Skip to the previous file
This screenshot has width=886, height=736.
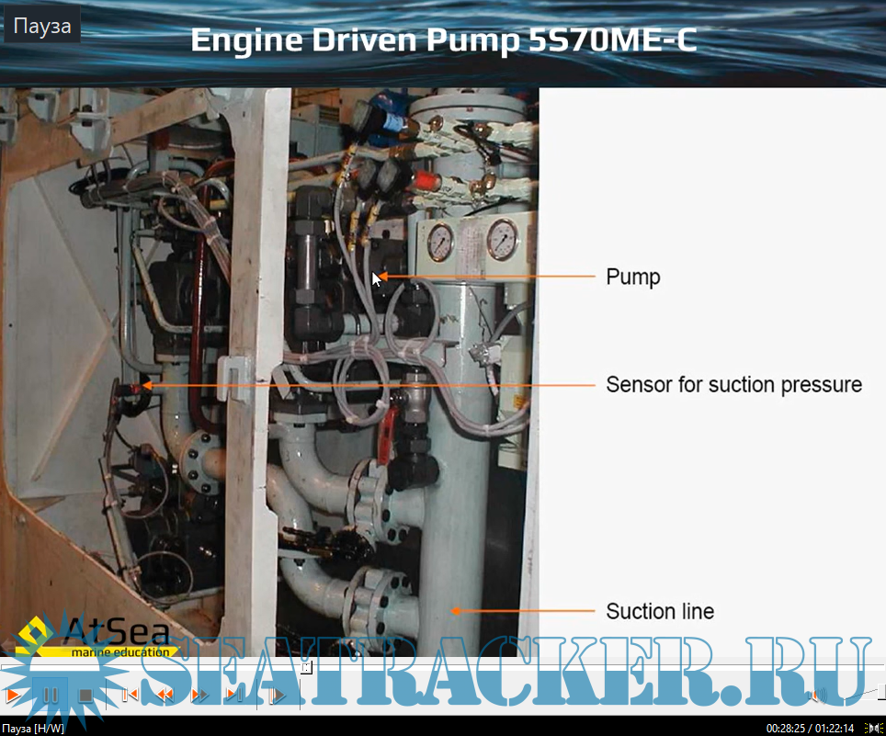click(130, 696)
